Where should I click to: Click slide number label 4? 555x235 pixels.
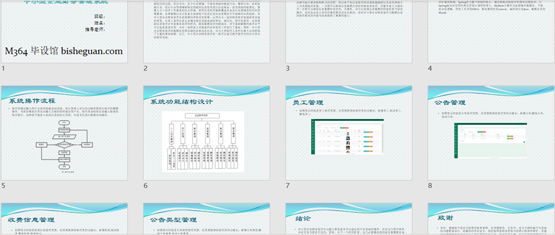click(x=430, y=69)
